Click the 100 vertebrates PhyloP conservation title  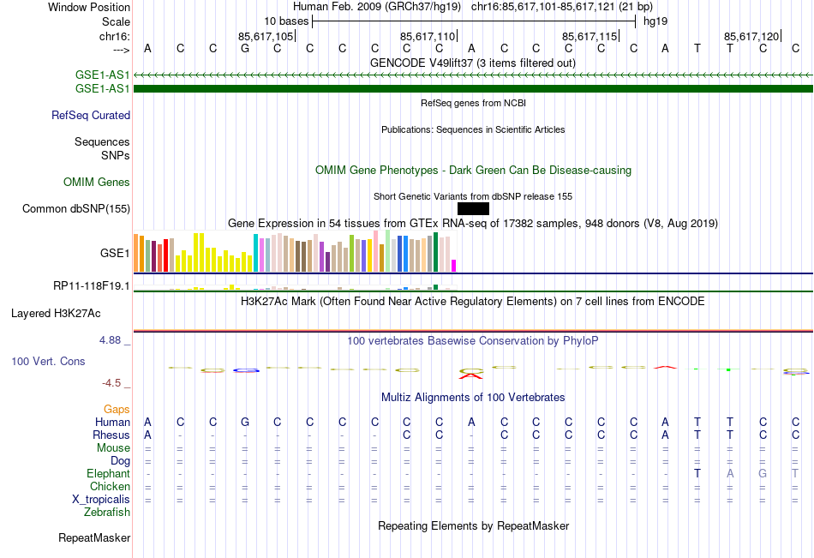click(473, 341)
